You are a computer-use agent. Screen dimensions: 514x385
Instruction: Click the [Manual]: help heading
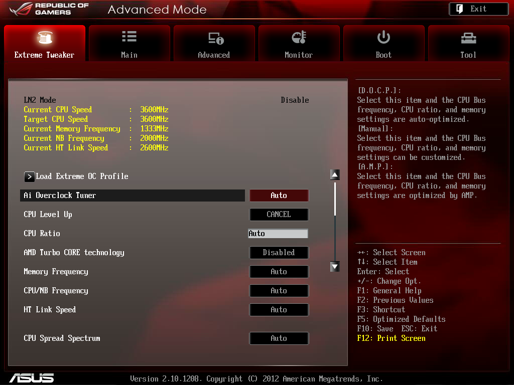coord(375,129)
